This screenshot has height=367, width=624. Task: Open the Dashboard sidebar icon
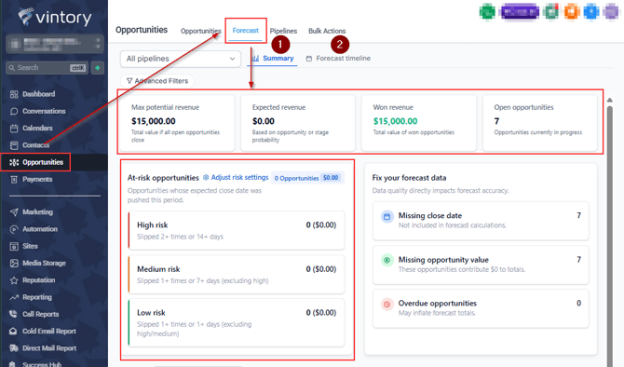(x=14, y=94)
